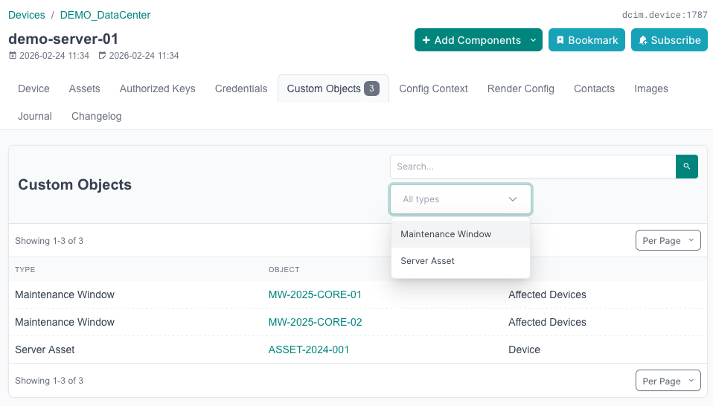Subscribe to device notifications
Screen dimensions: 713x406
[x=669, y=40]
